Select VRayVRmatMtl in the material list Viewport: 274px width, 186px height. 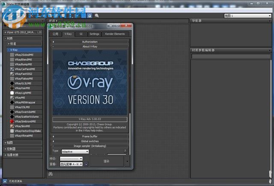(x=26, y=136)
